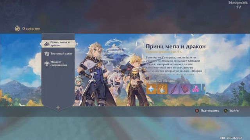Click the statue icon of Момент сопряжения
This screenshot has width=250, height=140.
click(47, 63)
